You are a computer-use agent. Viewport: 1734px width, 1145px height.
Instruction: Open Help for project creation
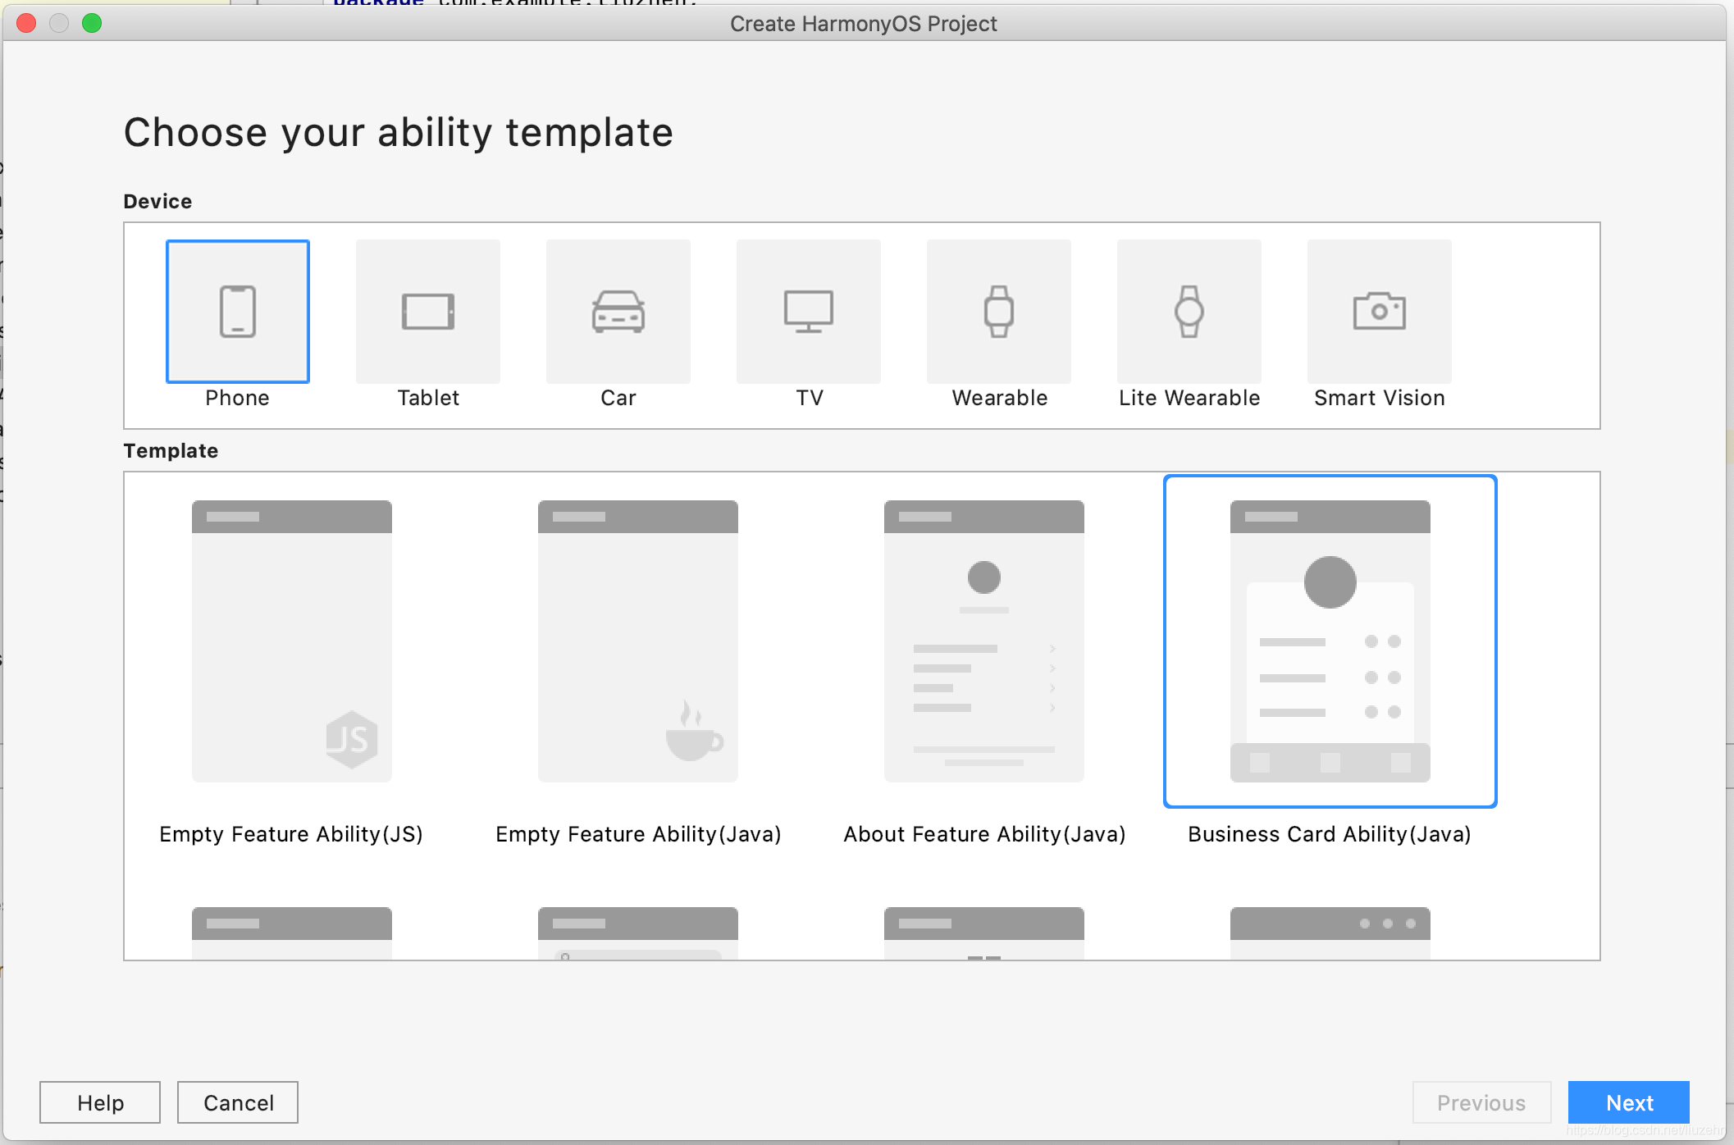(100, 1102)
